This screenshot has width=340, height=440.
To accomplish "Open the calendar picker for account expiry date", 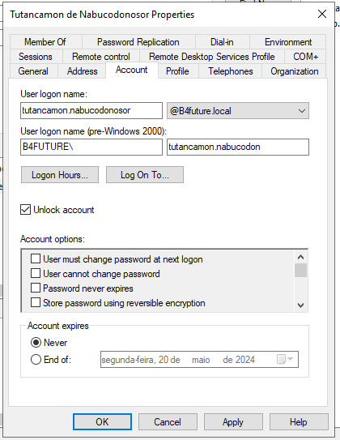I will click(x=285, y=359).
